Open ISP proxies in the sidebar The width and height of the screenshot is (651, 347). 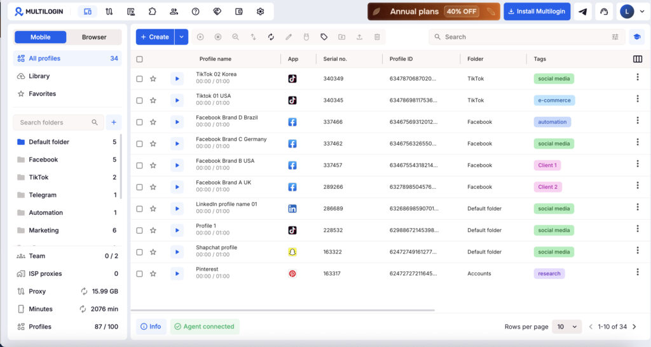tap(67, 274)
